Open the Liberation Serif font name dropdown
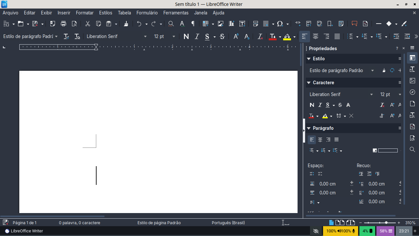Image resolution: width=419 pixels, height=236 pixels. (x=145, y=36)
